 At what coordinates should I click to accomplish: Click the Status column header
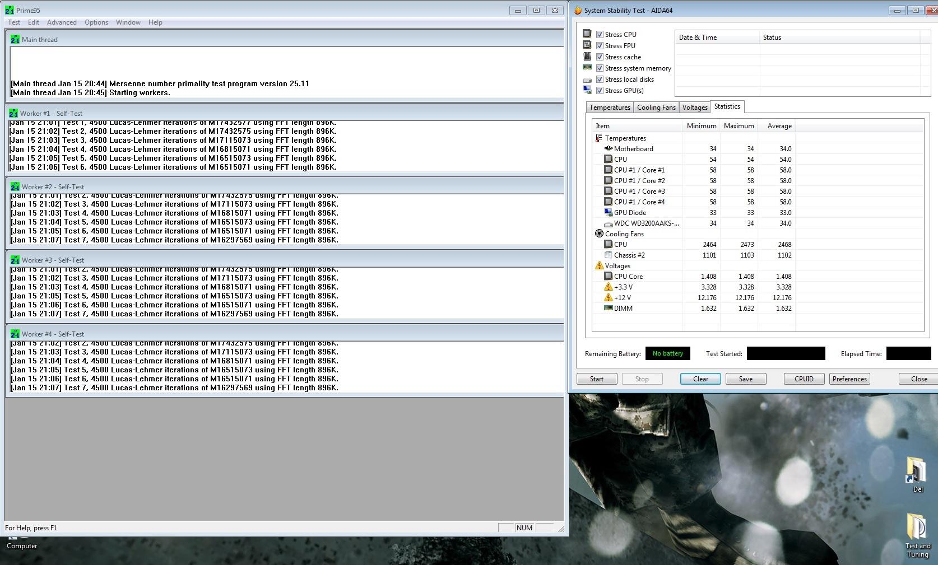[x=840, y=38]
